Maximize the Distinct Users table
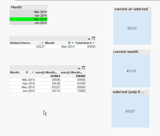 pyautogui.click(x=93, y=38)
